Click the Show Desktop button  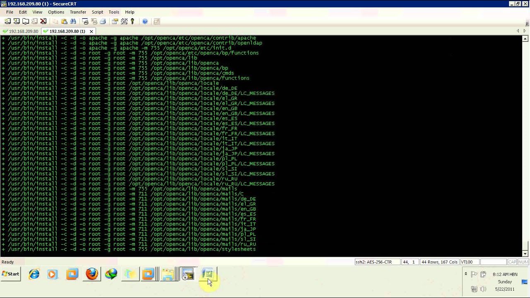point(525,281)
